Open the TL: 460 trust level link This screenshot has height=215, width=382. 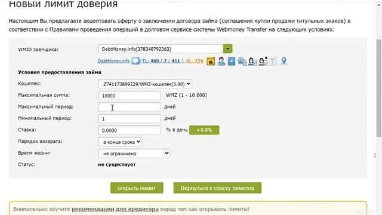pyautogui.click(x=162, y=61)
